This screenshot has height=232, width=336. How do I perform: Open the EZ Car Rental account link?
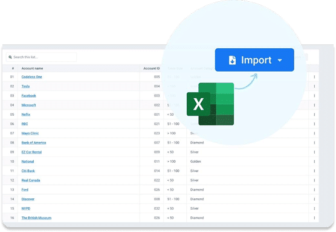point(31,152)
